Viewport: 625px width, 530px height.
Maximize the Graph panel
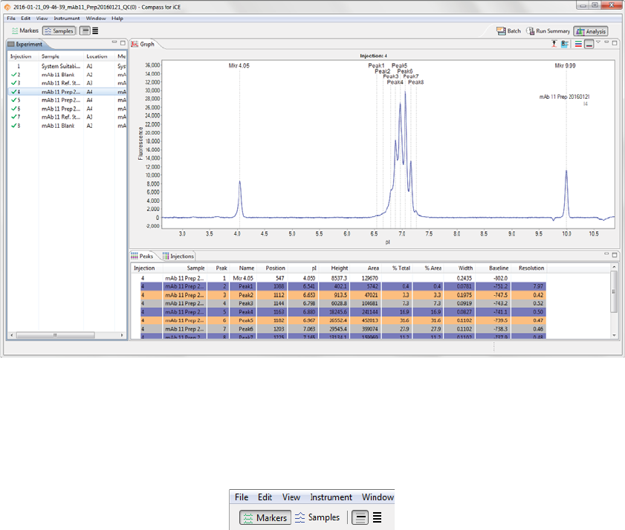pyautogui.click(x=615, y=43)
